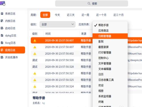Open 系统日志 in sidebar
This screenshot has height=107, width=142.
12,14
